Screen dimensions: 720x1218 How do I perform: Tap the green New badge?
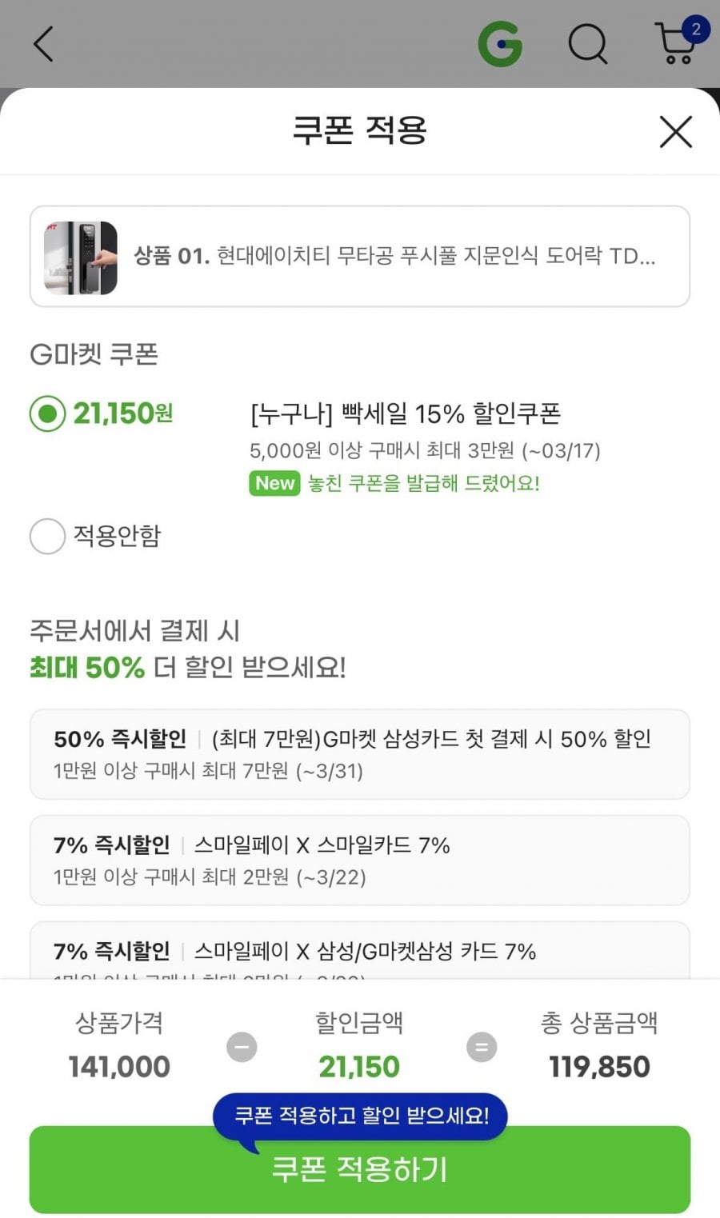click(274, 483)
